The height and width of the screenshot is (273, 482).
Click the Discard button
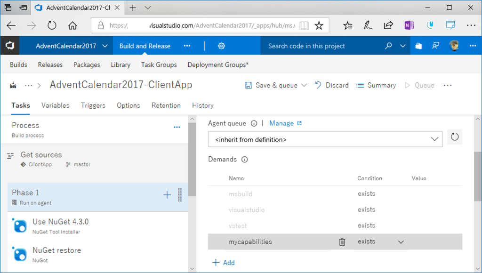coord(332,85)
